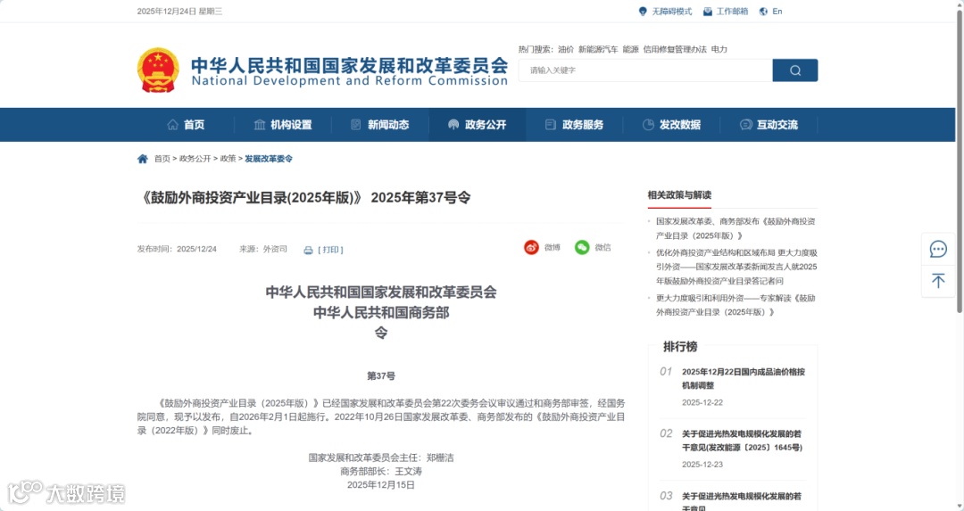Click the breadcrumb home icon
Screen dimensions: 964x511
(x=143, y=159)
